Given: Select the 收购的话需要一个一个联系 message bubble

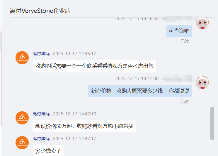Looking at the screenshot, I should click(94, 66).
